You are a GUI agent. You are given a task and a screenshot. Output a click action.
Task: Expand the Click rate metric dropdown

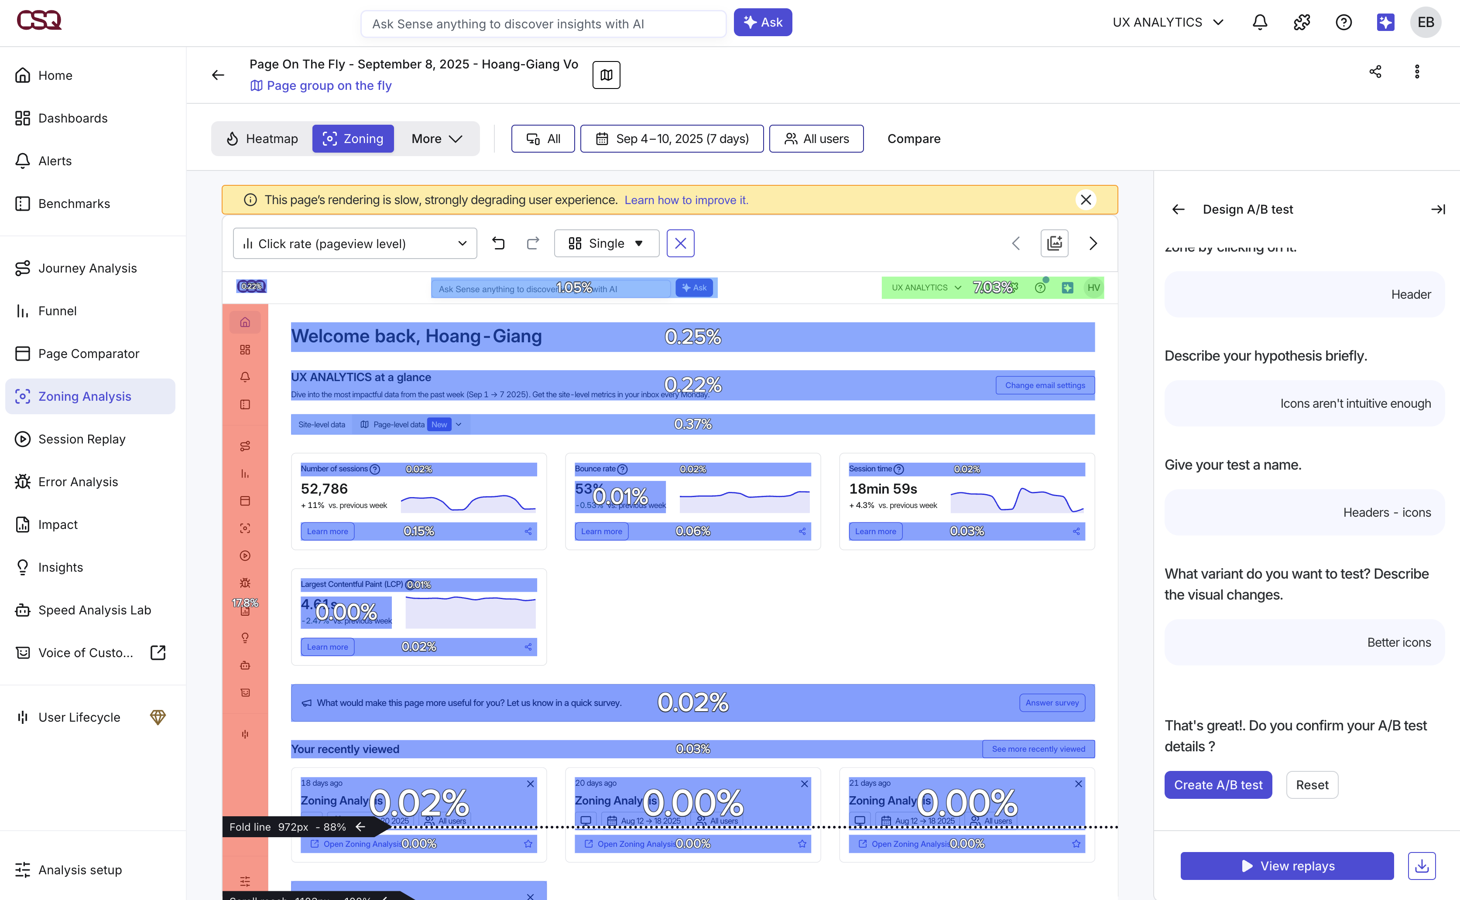click(354, 243)
